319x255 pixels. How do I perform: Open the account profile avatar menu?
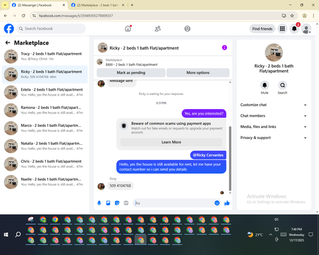click(306, 29)
